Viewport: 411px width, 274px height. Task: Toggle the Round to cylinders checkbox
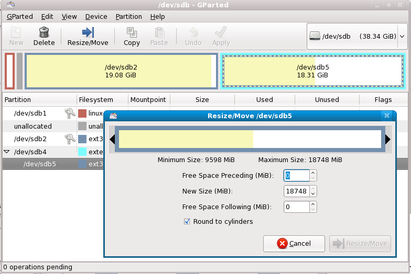tap(187, 222)
